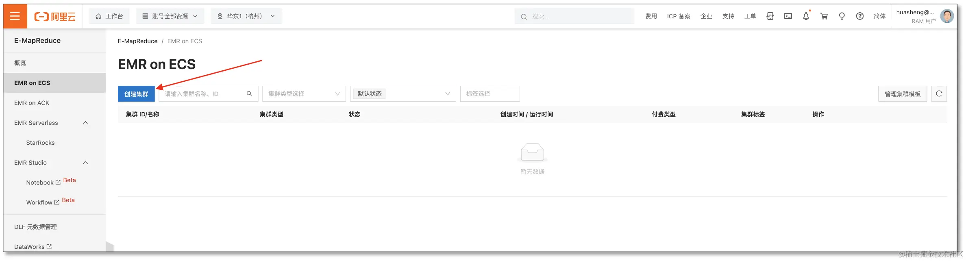The height and width of the screenshot is (261, 966).
Task: Expand the 账号全部资源 resource dropdown
Action: tap(170, 16)
